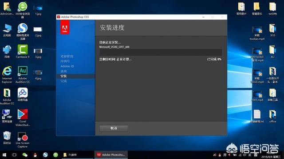284x159 pixels.
Task: Click the taskbar date and clock
Action: pyautogui.click(x=271, y=155)
